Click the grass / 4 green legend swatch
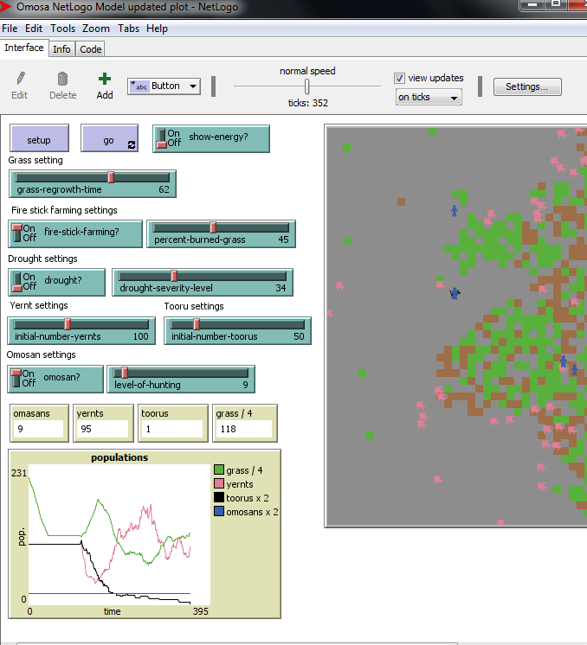Screen dimensions: 587x645 (219, 469)
